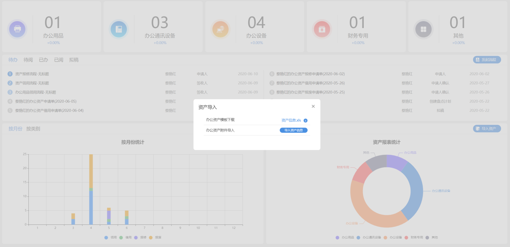
Task: Toggle 报废 legend in monthly chart
Action: coord(155,237)
